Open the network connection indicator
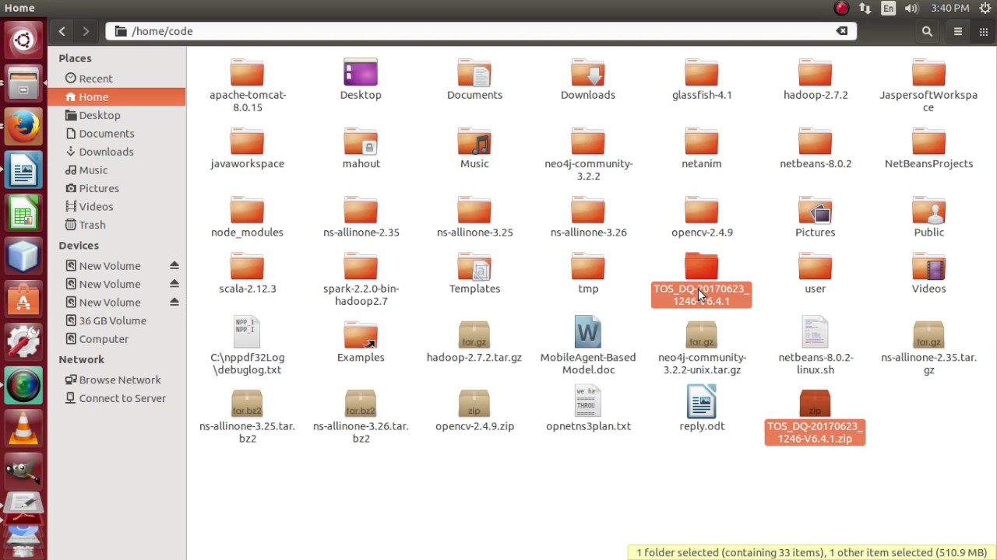Viewport: 997px width, 560px height. (x=865, y=8)
